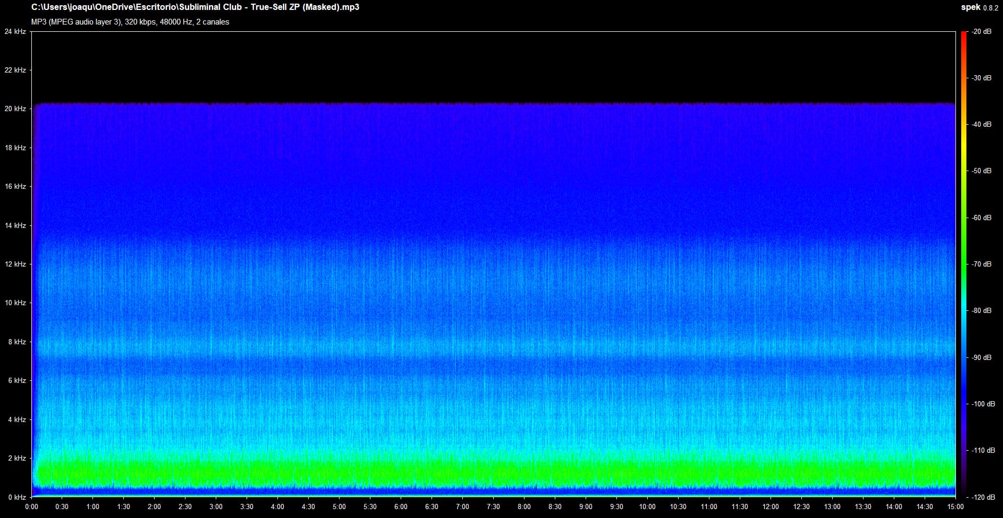The width and height of the screenshot is (1003, 518).
Task: Click the 5:00 time axis label
Action: (340, 507)
